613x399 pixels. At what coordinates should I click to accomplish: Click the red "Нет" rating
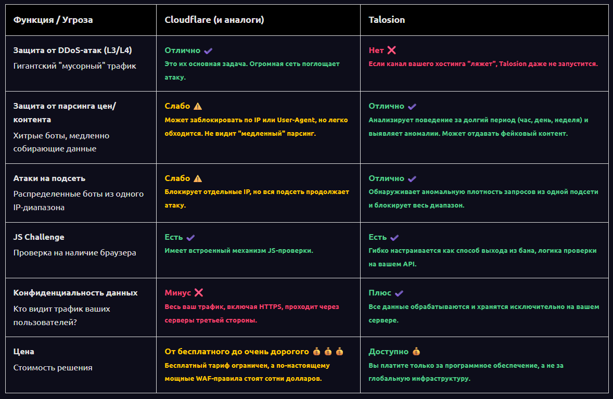click(376, 50)
